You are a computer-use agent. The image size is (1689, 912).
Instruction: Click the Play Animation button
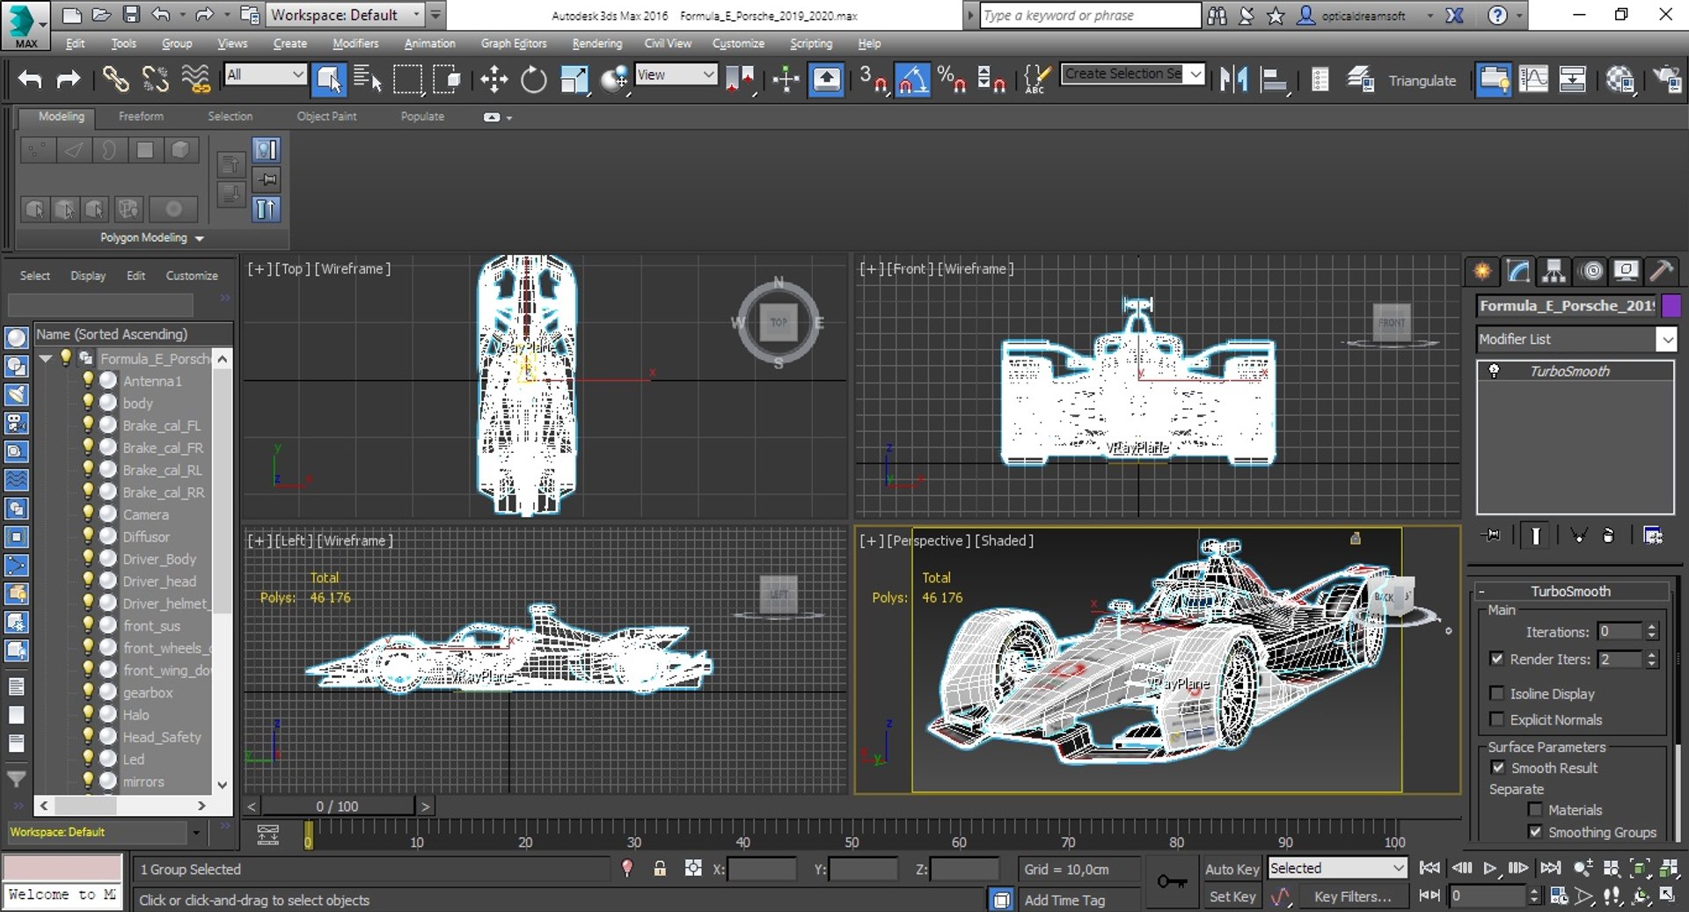(1489, 868)
